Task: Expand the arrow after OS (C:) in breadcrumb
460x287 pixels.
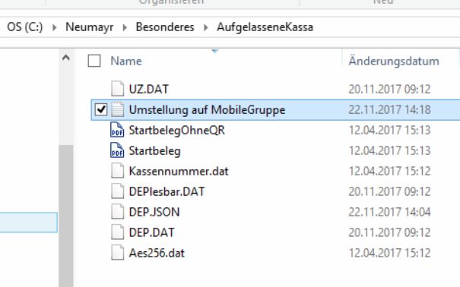Action: 54,27
